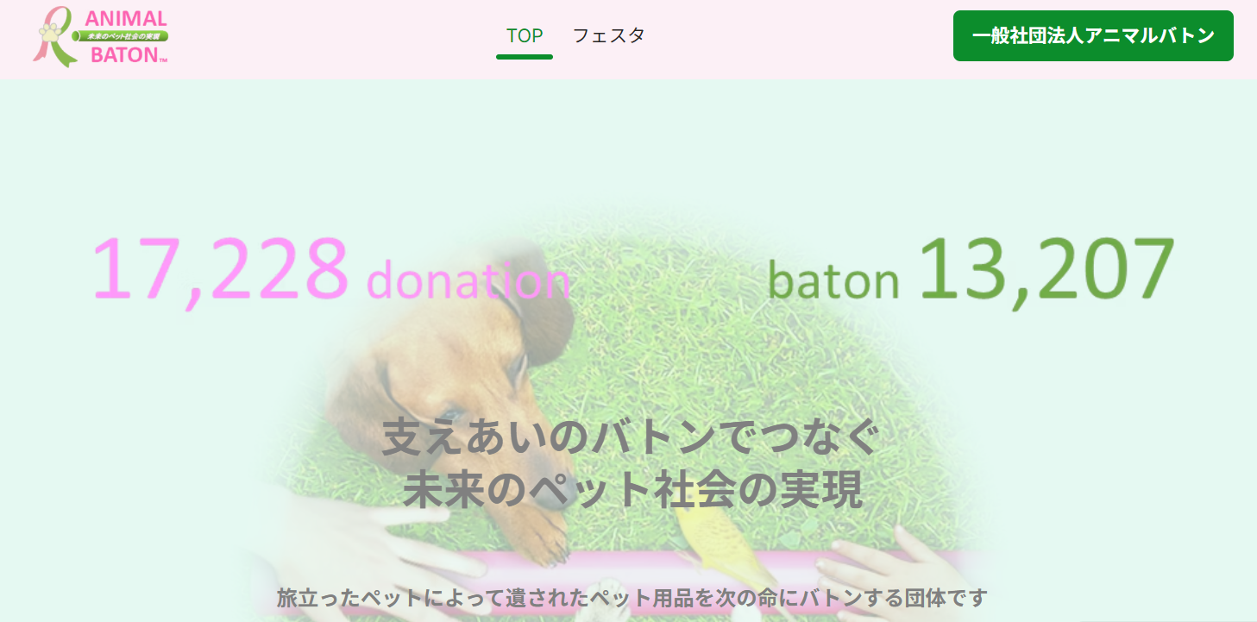Click the 未来のペット社会の実現 headline line
The image size is (1257, 622).
632,490
